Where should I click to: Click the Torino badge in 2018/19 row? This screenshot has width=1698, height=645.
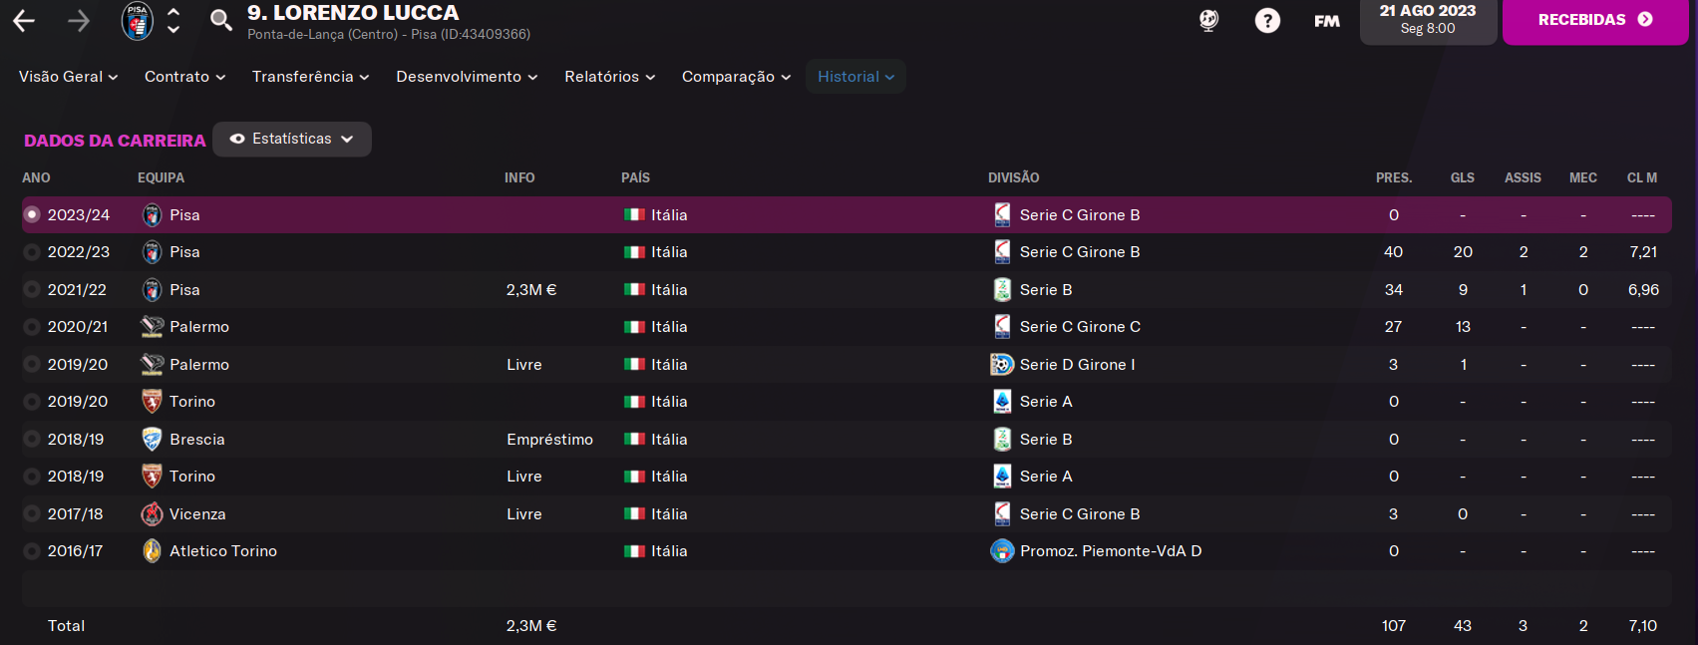(152, 477)
